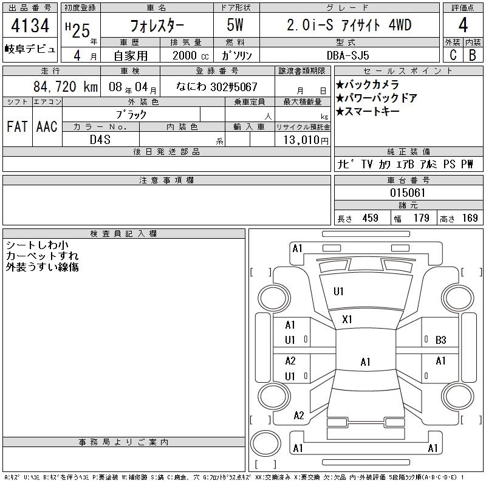Click the inspection date 08年04月

(x=132, y=87)
